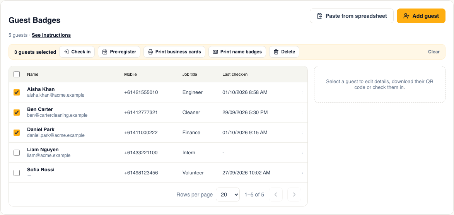Viewport: 454px width, 215px height.
Task: Click the name Aisha Khan
Action: [x=41, y=89]
